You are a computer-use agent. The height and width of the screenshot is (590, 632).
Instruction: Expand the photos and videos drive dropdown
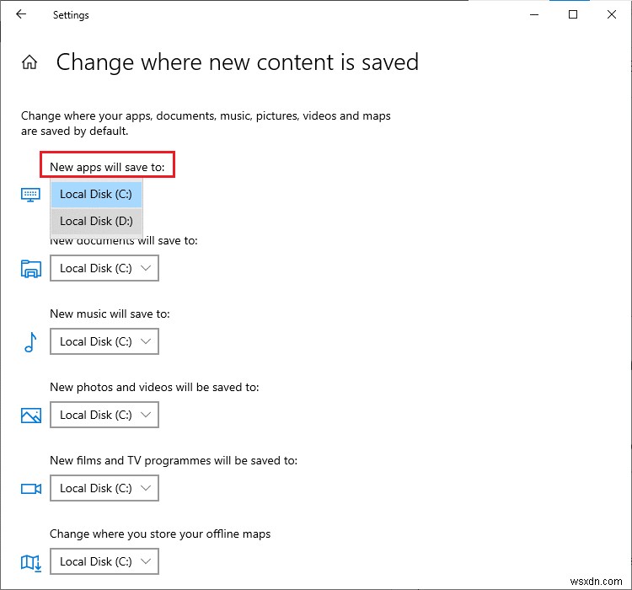[x=104, y=415]
